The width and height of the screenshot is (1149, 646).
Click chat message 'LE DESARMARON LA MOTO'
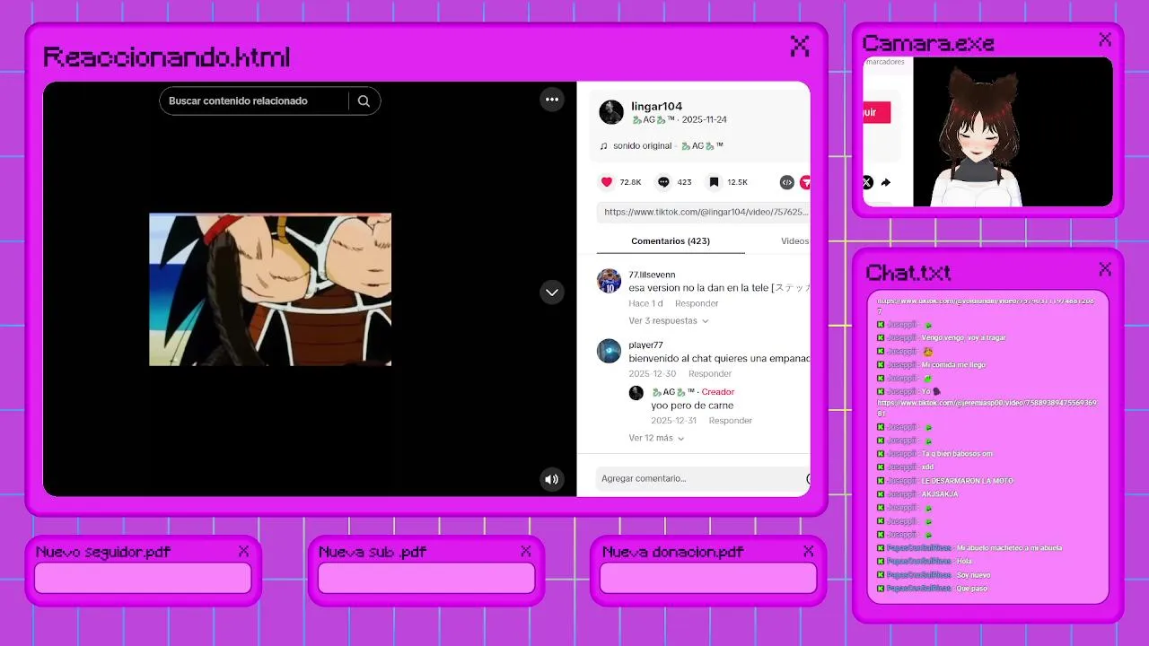[x=967, y=481]
